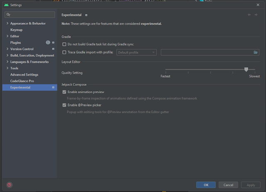The height and width of the screenshot is (192, 266).
Task: Click the project-level icon beside Experimental heading
Action: (x=86, y=15)
